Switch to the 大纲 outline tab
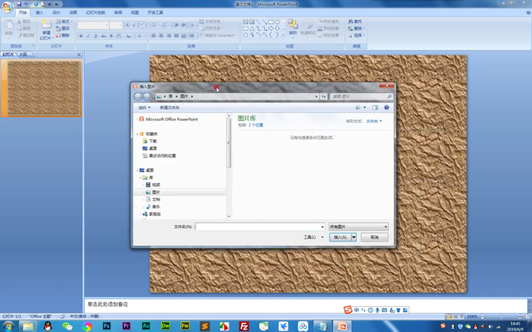Image resolution: width=532 pixels, height=332 pixels. 23,54
